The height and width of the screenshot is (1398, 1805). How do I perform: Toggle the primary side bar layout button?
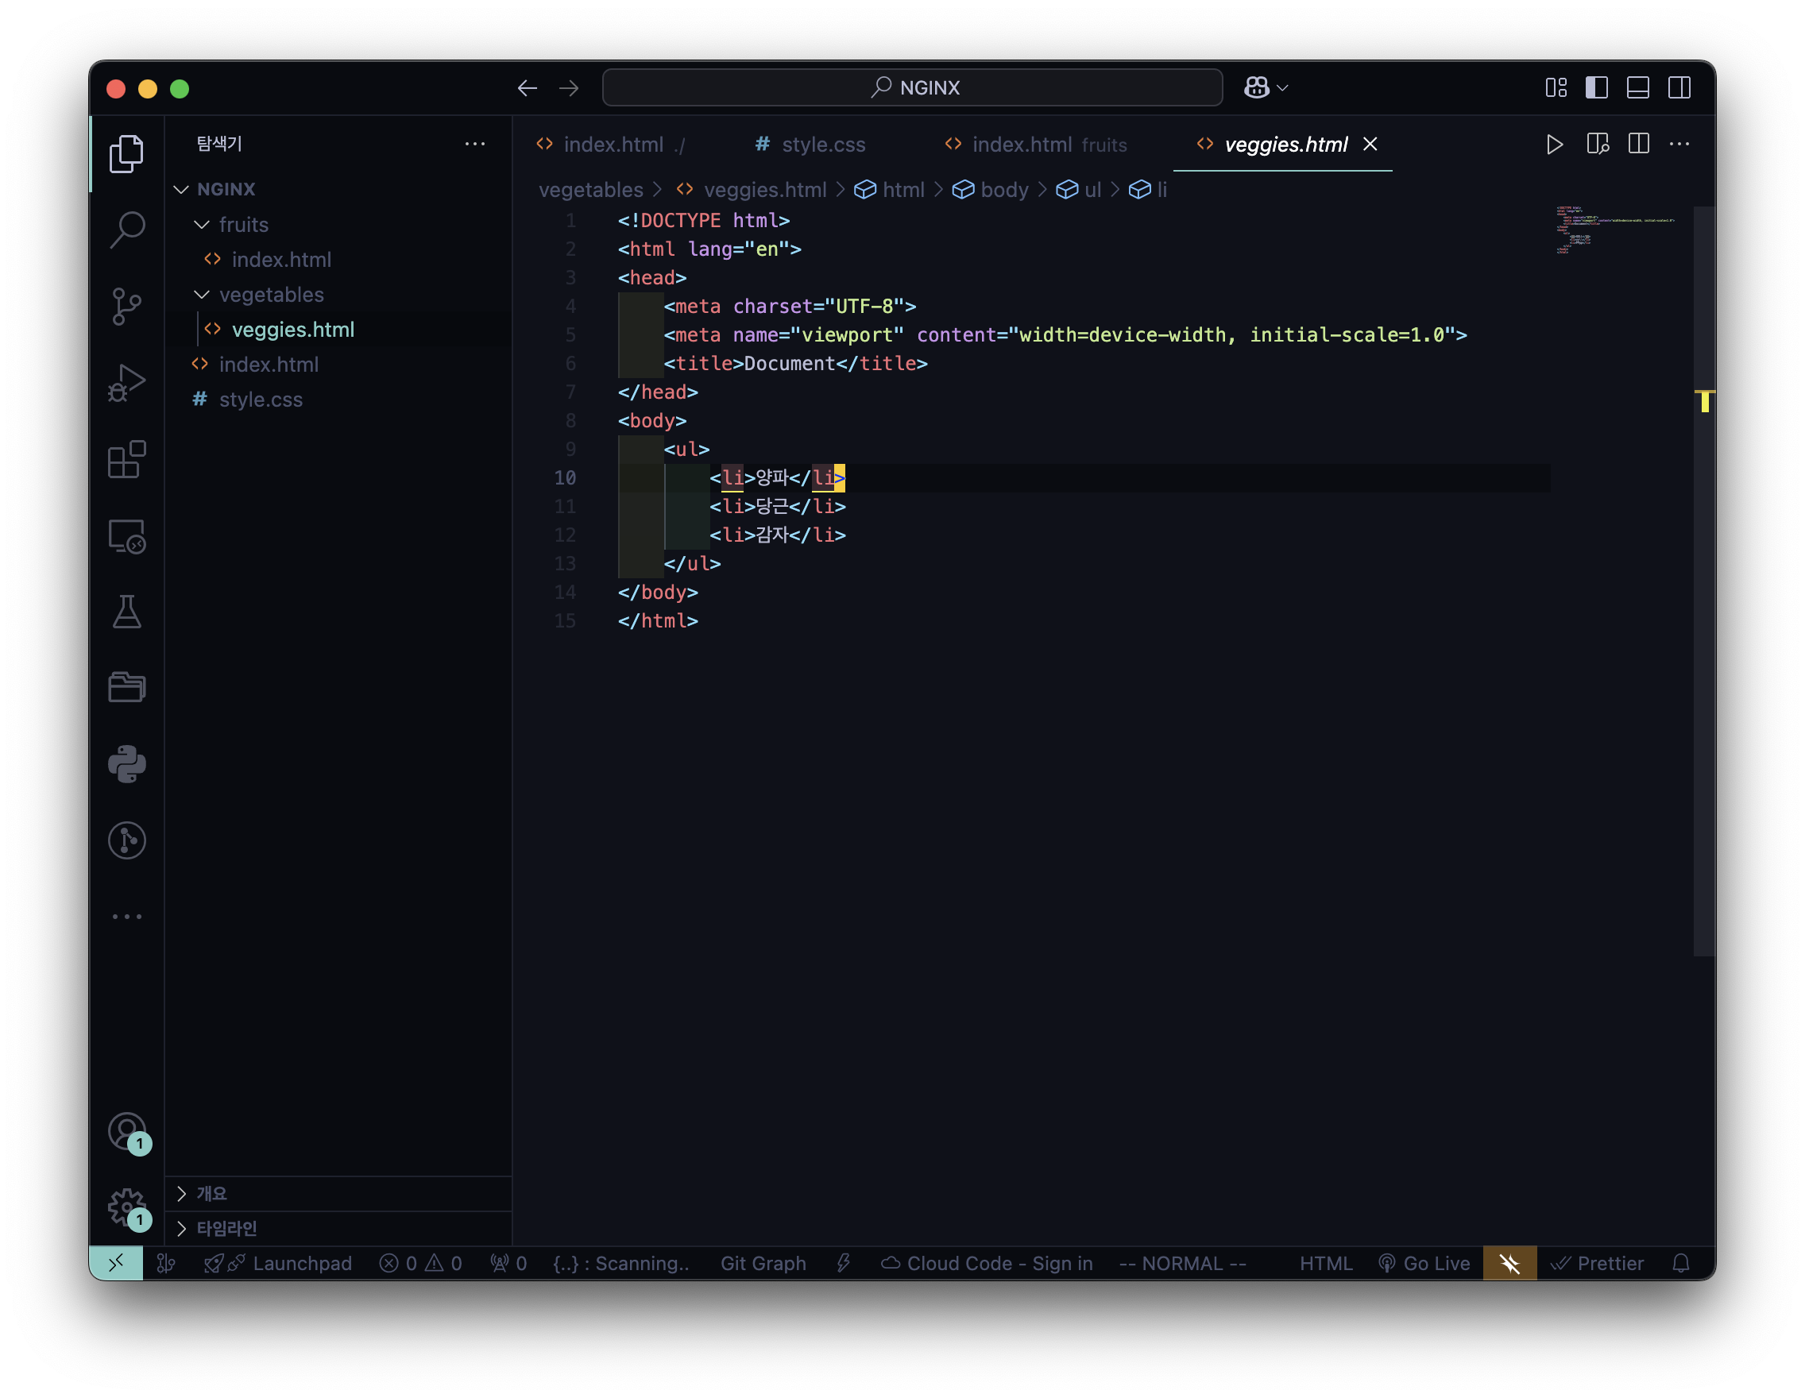pos(1596,87)
